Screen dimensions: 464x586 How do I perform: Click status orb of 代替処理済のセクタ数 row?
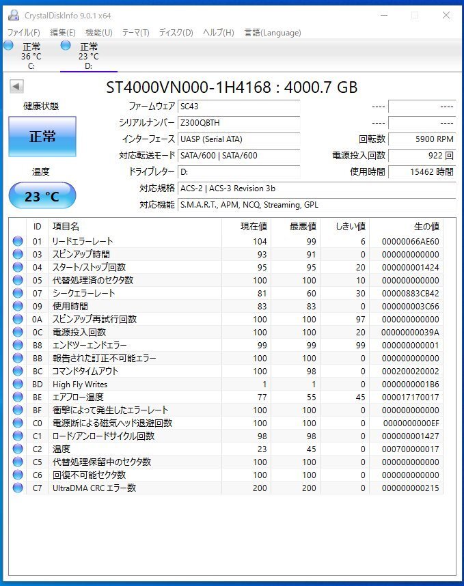point(18,280)
